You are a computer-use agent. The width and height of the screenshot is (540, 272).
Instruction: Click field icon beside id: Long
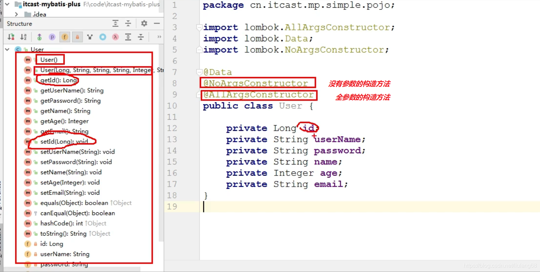point(27,244)
